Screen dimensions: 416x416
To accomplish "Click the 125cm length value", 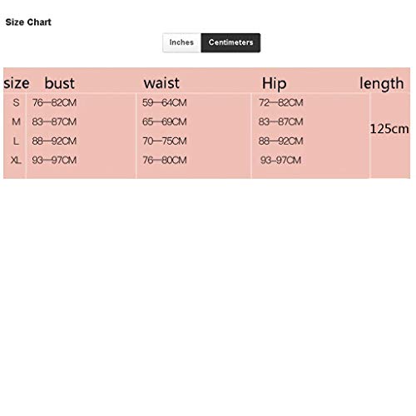I will [x=389, y=129].
